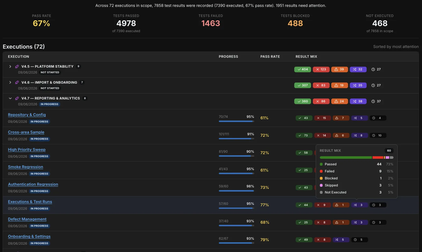Click the Blocked legend row in tooltip
Image resolution: width=422 pixels, height=252 pixels.
[357, 178]
